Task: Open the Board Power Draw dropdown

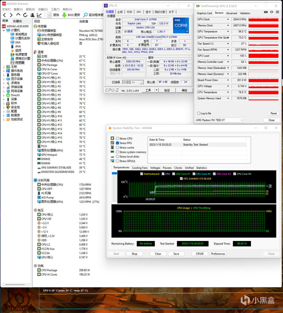Action: [228, 80]
